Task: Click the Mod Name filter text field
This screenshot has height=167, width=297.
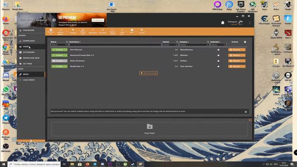Action: (115, 45)
